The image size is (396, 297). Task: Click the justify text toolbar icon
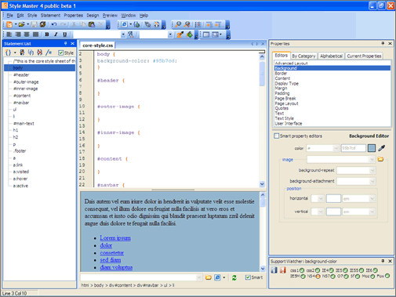click(35, 34)
